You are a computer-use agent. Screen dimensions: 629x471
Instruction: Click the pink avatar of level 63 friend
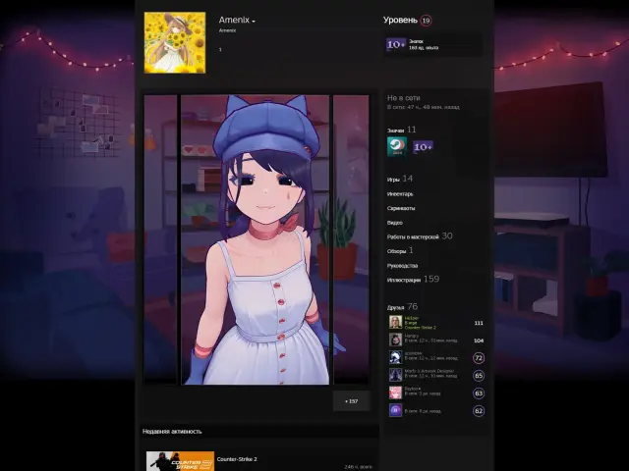(395, 392)
